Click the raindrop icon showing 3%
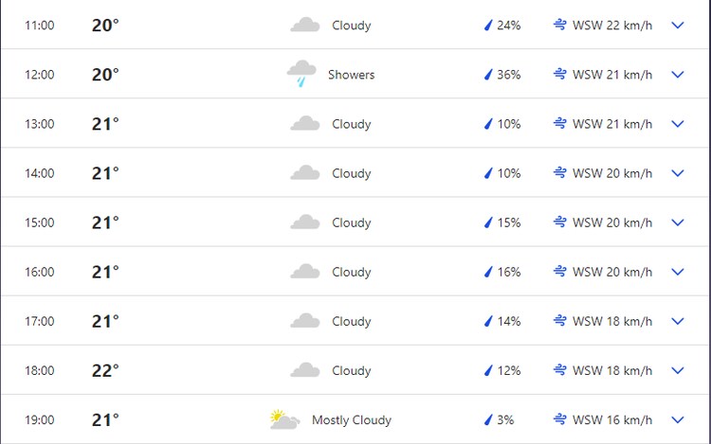Viewport: 711px width, 444px height. pos(488,419)
